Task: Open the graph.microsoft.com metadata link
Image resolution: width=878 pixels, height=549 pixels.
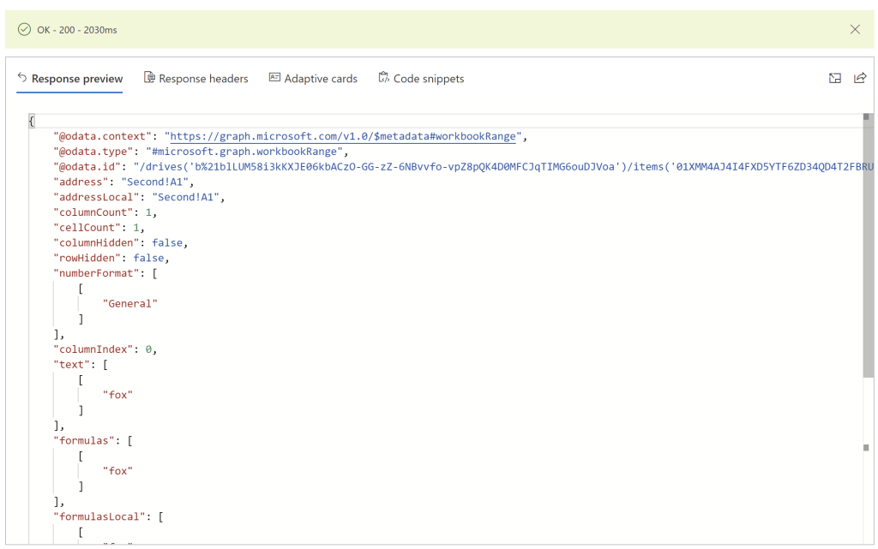Action: (344, 136)
